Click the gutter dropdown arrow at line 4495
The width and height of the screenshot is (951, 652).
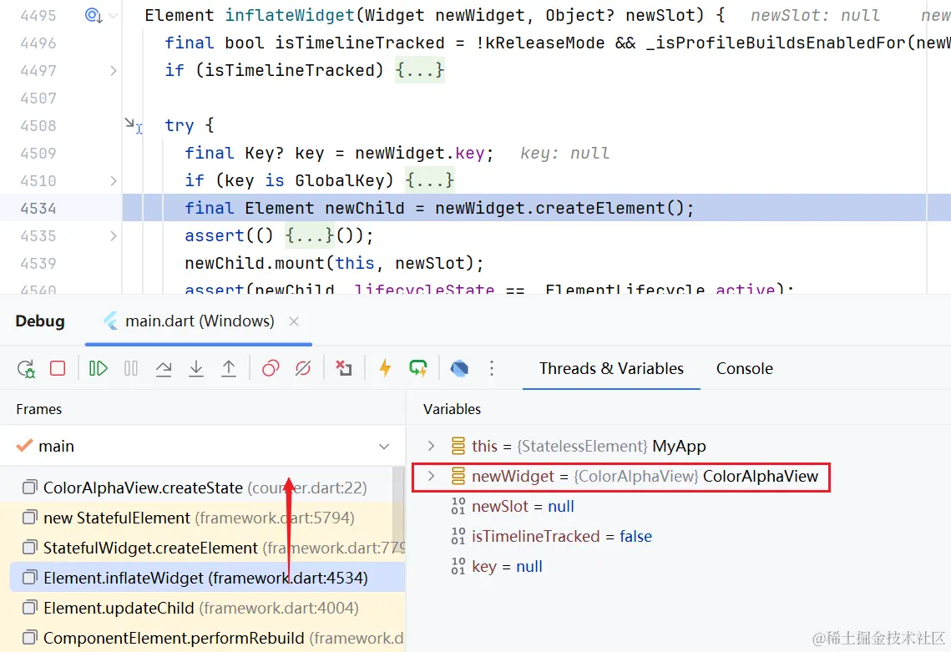114,16
